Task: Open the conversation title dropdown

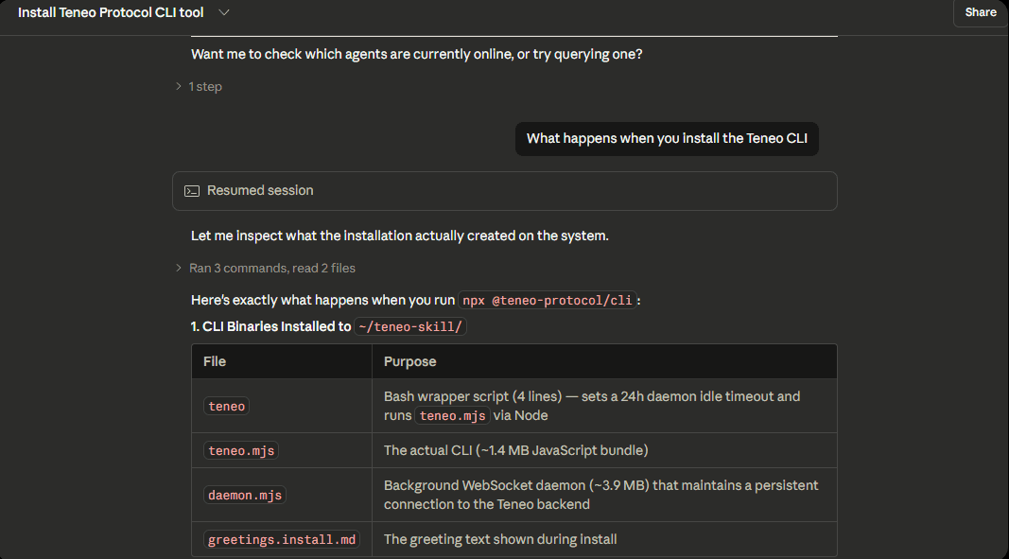Action: tap(224, 13)
